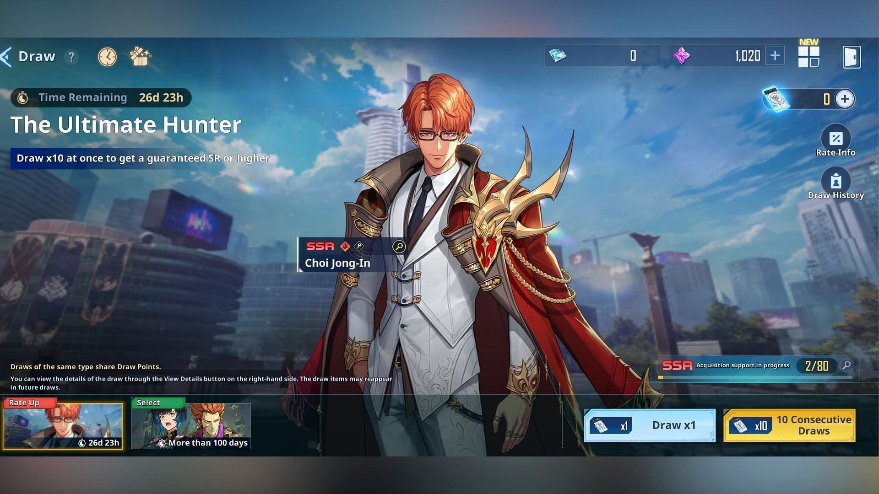Image resolution: width=879 pixels, height=494 pixels.
Task: Click the SSR rarity icon on character card
Action: [x=320, y=246]
